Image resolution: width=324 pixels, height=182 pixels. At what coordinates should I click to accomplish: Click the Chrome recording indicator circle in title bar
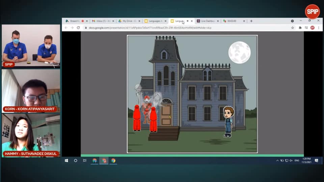pyautogui.click(x=292, y=21)
